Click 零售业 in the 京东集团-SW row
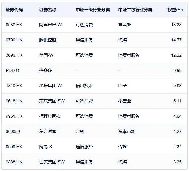 (125, 101)
